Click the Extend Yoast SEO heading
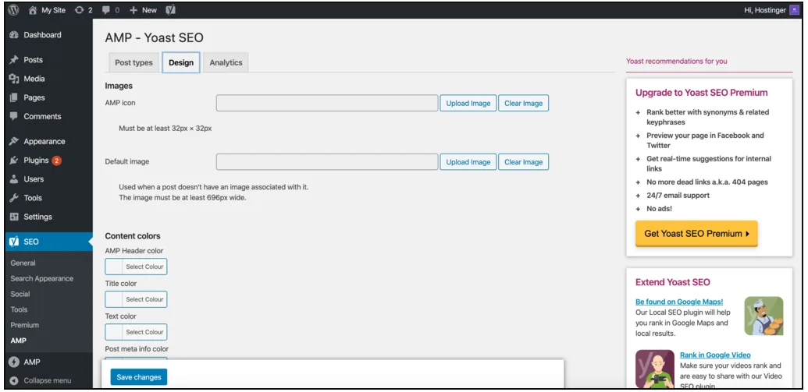 click(x=672, y=282)
